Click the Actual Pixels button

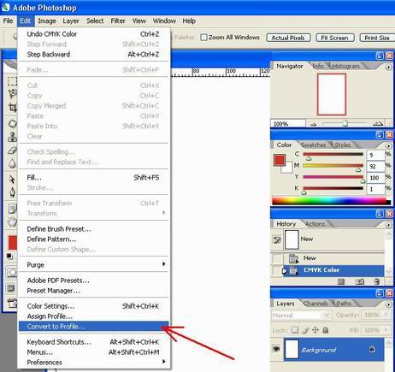(288, 38)
